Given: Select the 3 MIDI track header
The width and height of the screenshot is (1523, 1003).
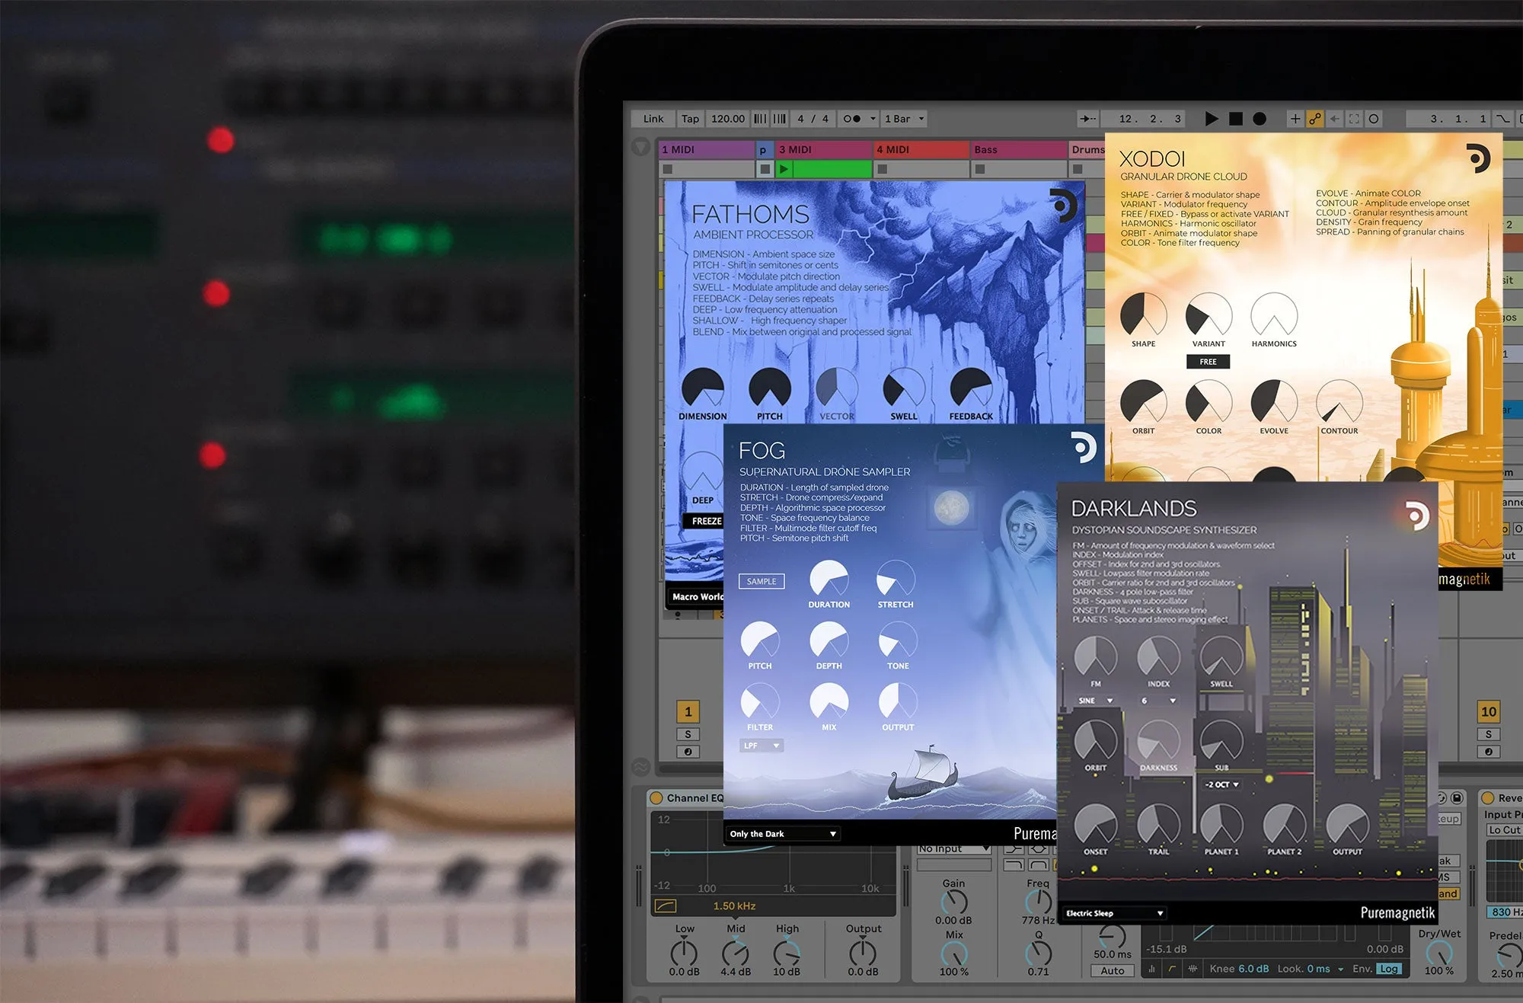Looking at the screenshot, I should pos(823,149).
